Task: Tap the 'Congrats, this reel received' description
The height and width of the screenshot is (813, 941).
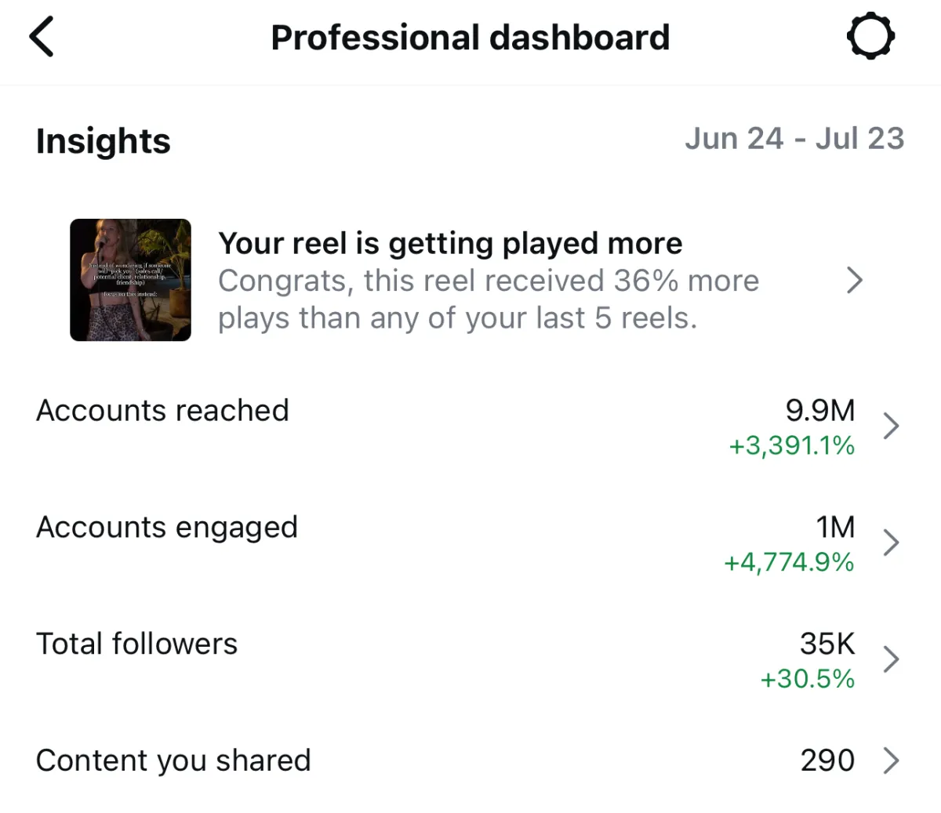Action: (x=489, y=299)
